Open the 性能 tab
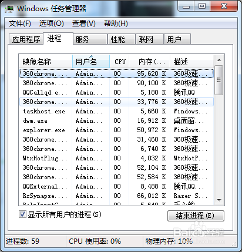242x252 pixels. pos(122,39)
